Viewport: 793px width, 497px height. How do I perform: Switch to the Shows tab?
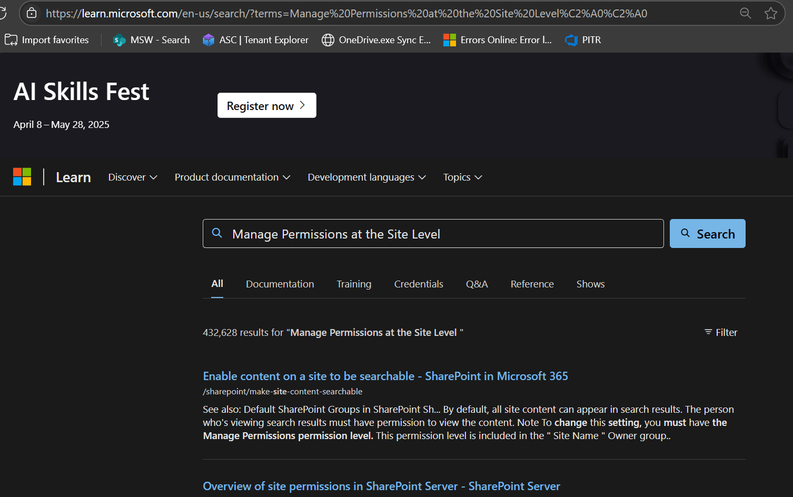(x=590, y=284)
